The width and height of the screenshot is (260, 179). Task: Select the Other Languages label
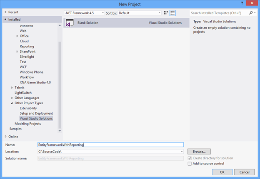[x=27, y=98]
